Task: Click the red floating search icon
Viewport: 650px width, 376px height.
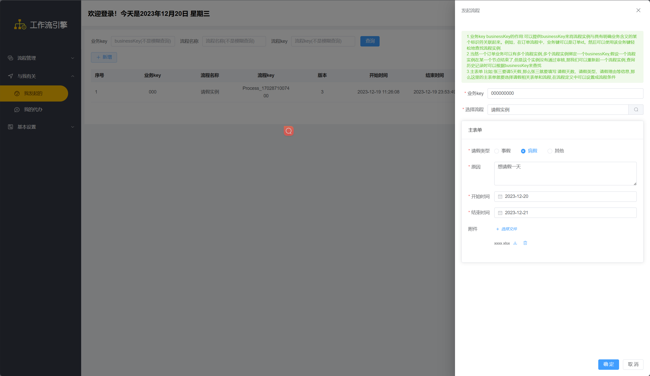Action: pyautogui.click(x=289, y=131)
